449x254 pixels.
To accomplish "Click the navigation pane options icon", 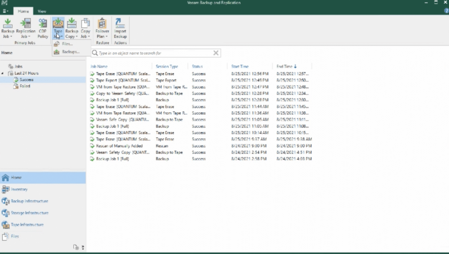I will pyautogui.click(x=76, y=247).
